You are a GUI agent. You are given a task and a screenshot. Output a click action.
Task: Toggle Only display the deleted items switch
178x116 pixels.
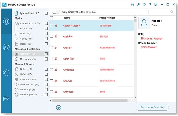point(56,12)
